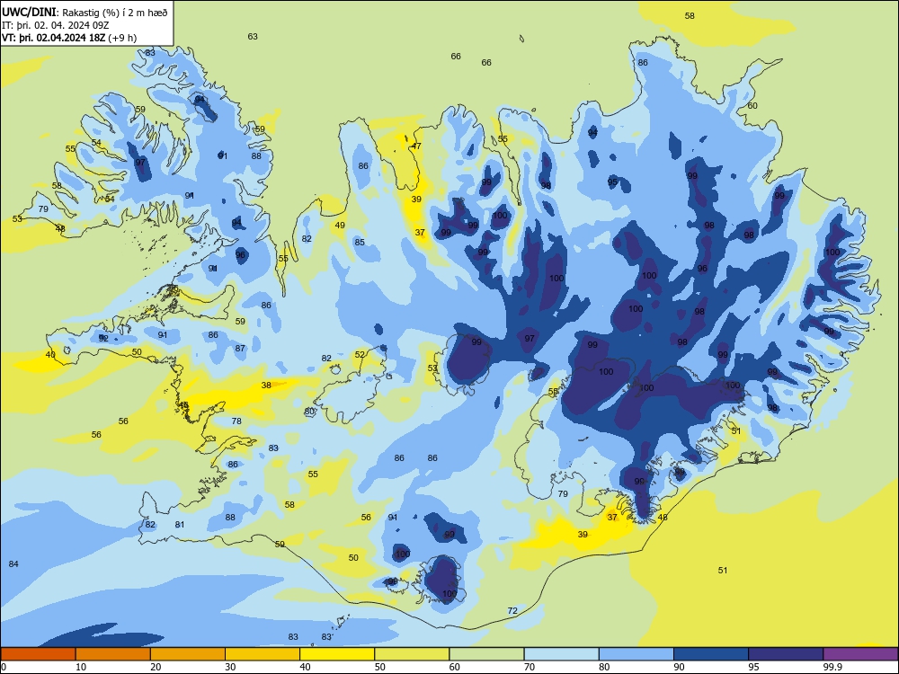This screenshot has height=674, width=899.
Task: Click the dark orange 0–10 legend swatch
Action: (38, 654)
